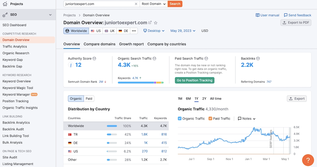
Task: Click Go to Position Tracking button
Action: (195, 80)
